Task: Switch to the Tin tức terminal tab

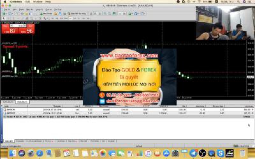Action: [x=49, y=141]
